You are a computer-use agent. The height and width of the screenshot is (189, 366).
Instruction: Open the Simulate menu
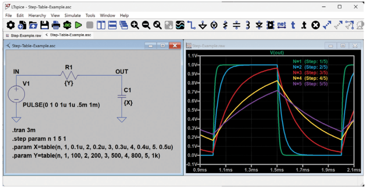(x=73, y=16)
